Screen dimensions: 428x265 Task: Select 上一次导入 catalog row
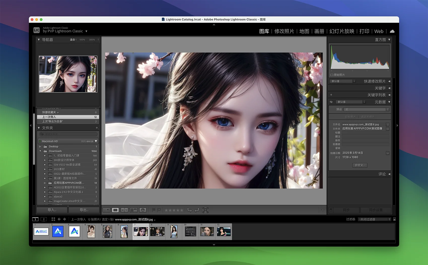tap(68, 117)
